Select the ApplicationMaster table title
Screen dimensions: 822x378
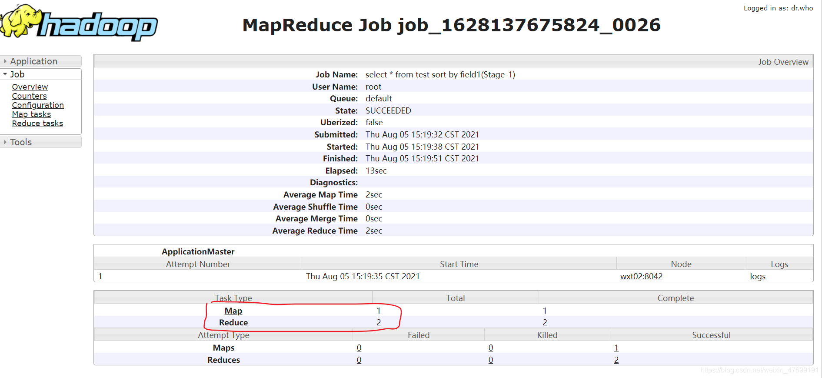tap(198, 252)
